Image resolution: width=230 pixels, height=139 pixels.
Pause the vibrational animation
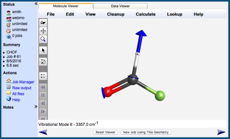point(43,95)
